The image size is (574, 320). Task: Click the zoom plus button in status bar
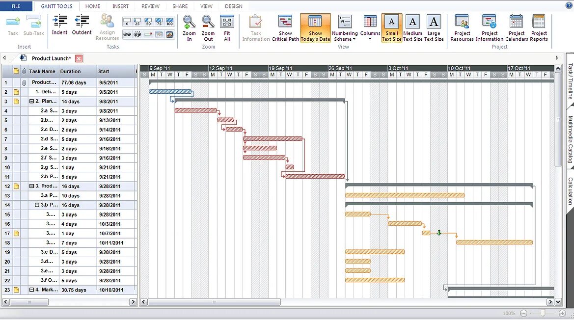click(562, 314)
